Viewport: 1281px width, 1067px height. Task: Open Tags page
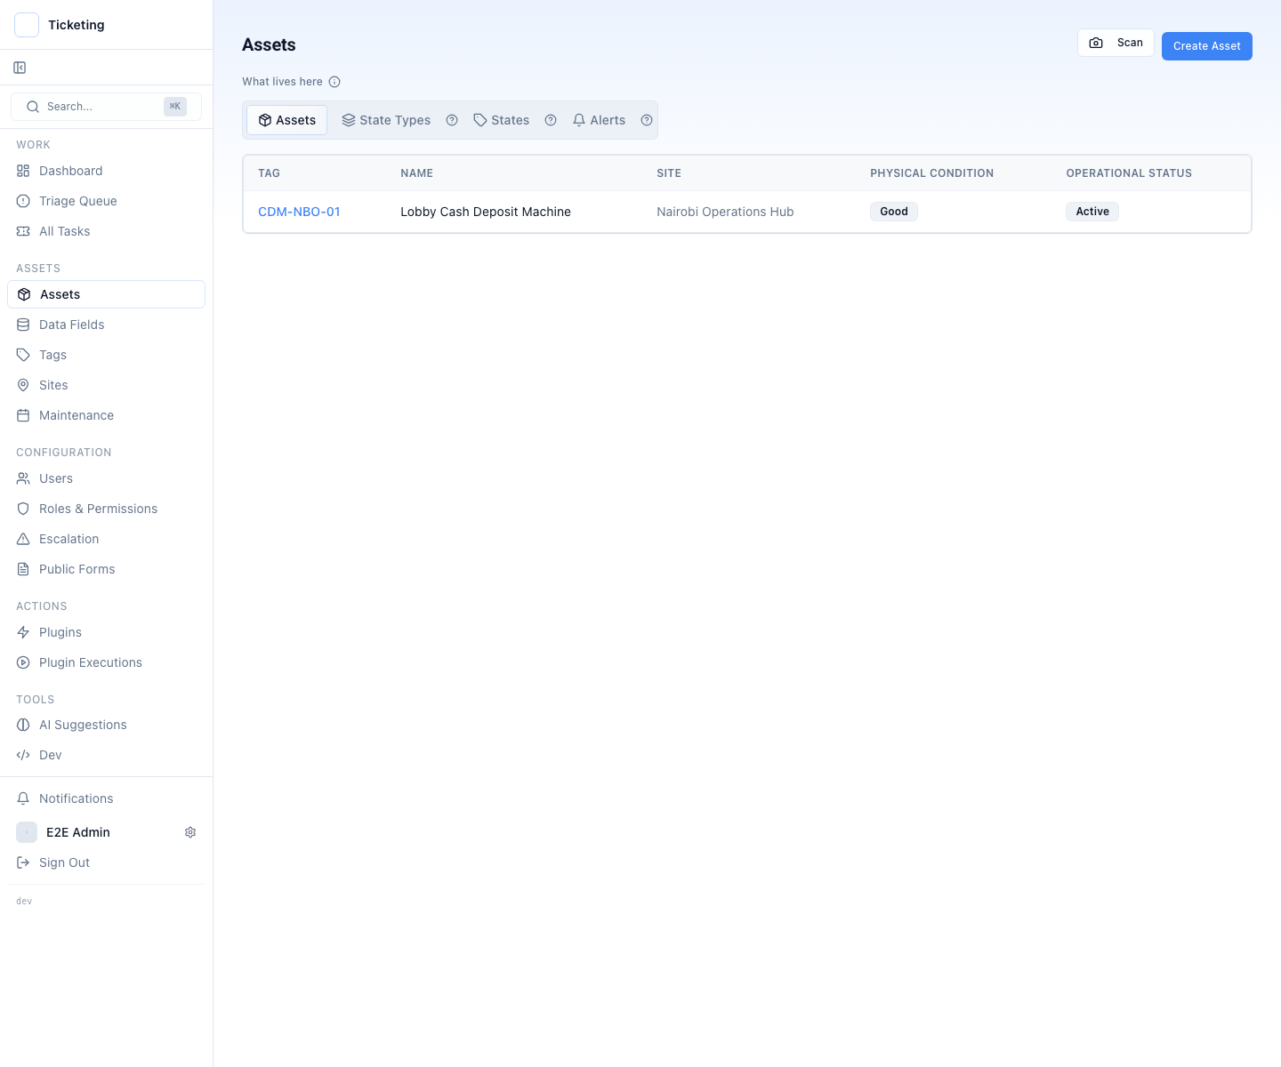click(x=106, y=355)
